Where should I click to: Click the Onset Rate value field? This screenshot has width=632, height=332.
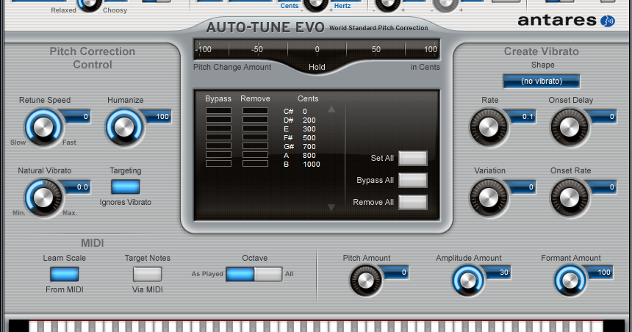[602, 187]
